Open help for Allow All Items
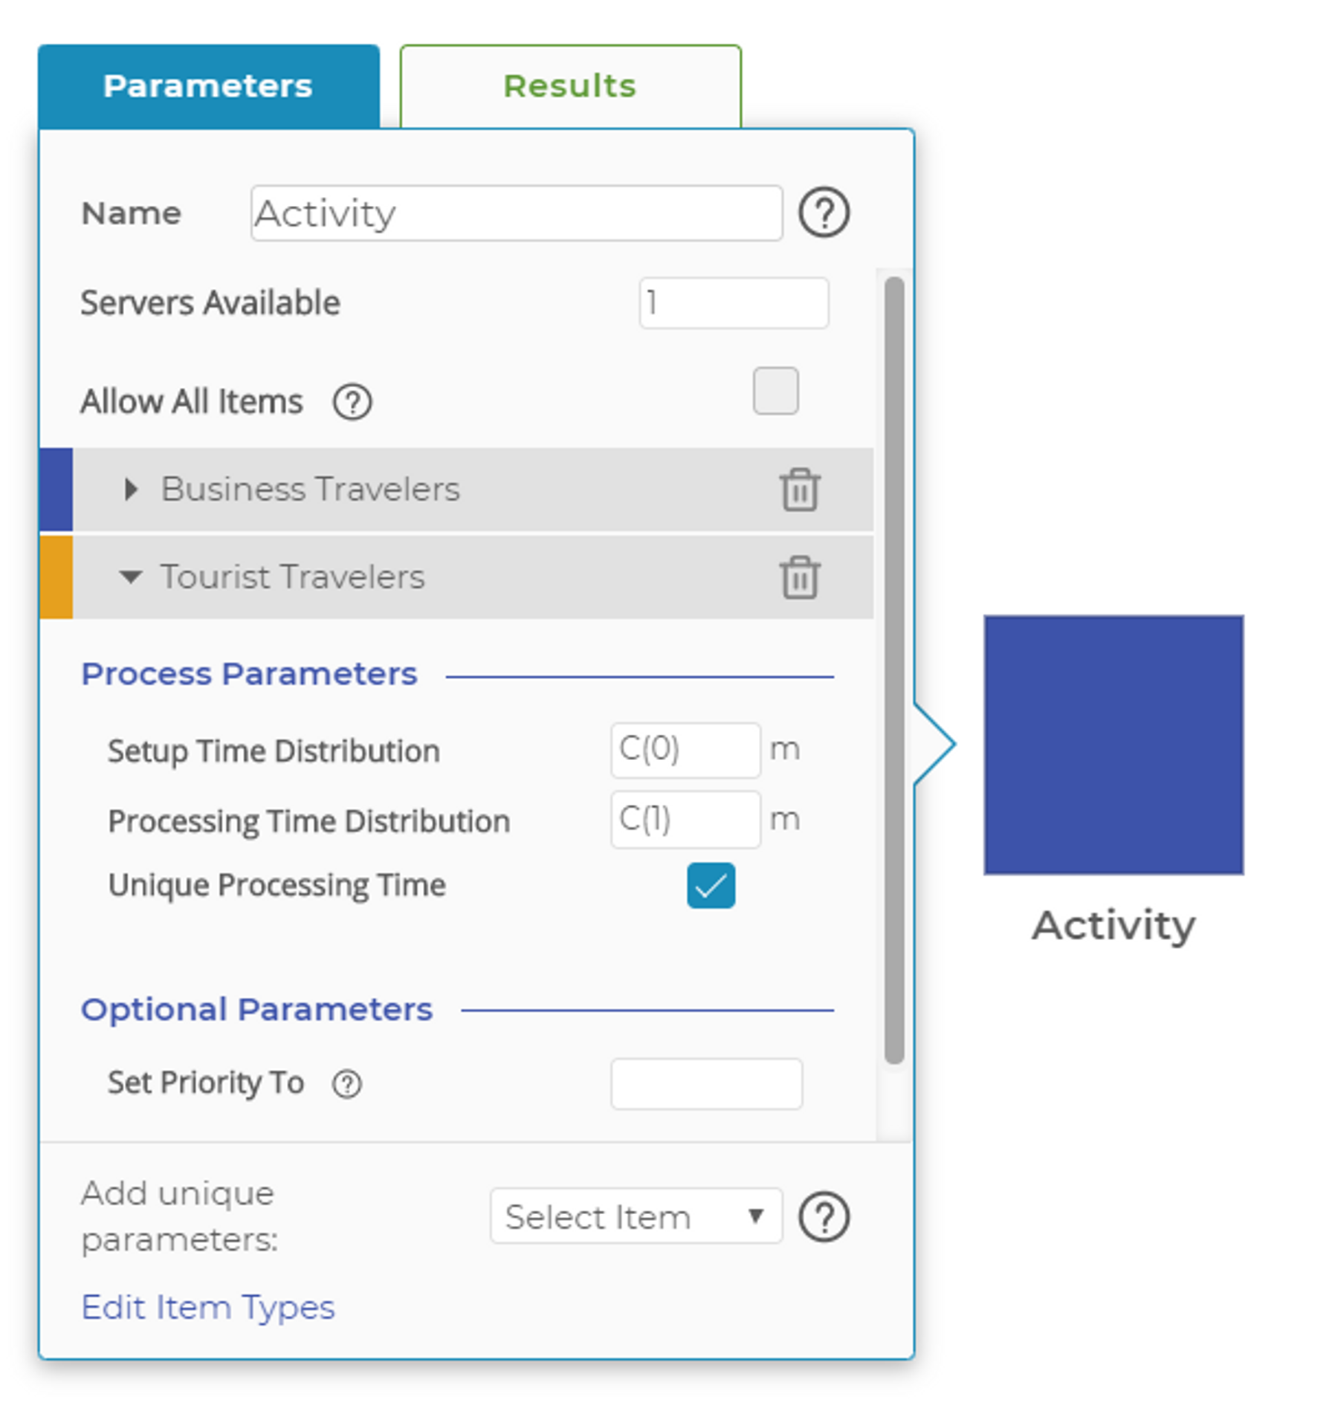The image size is (1332, 1417). point(352,402)
